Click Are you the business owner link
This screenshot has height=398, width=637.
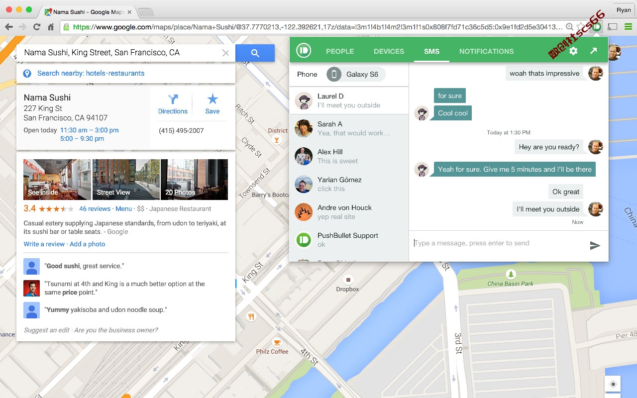116,330
